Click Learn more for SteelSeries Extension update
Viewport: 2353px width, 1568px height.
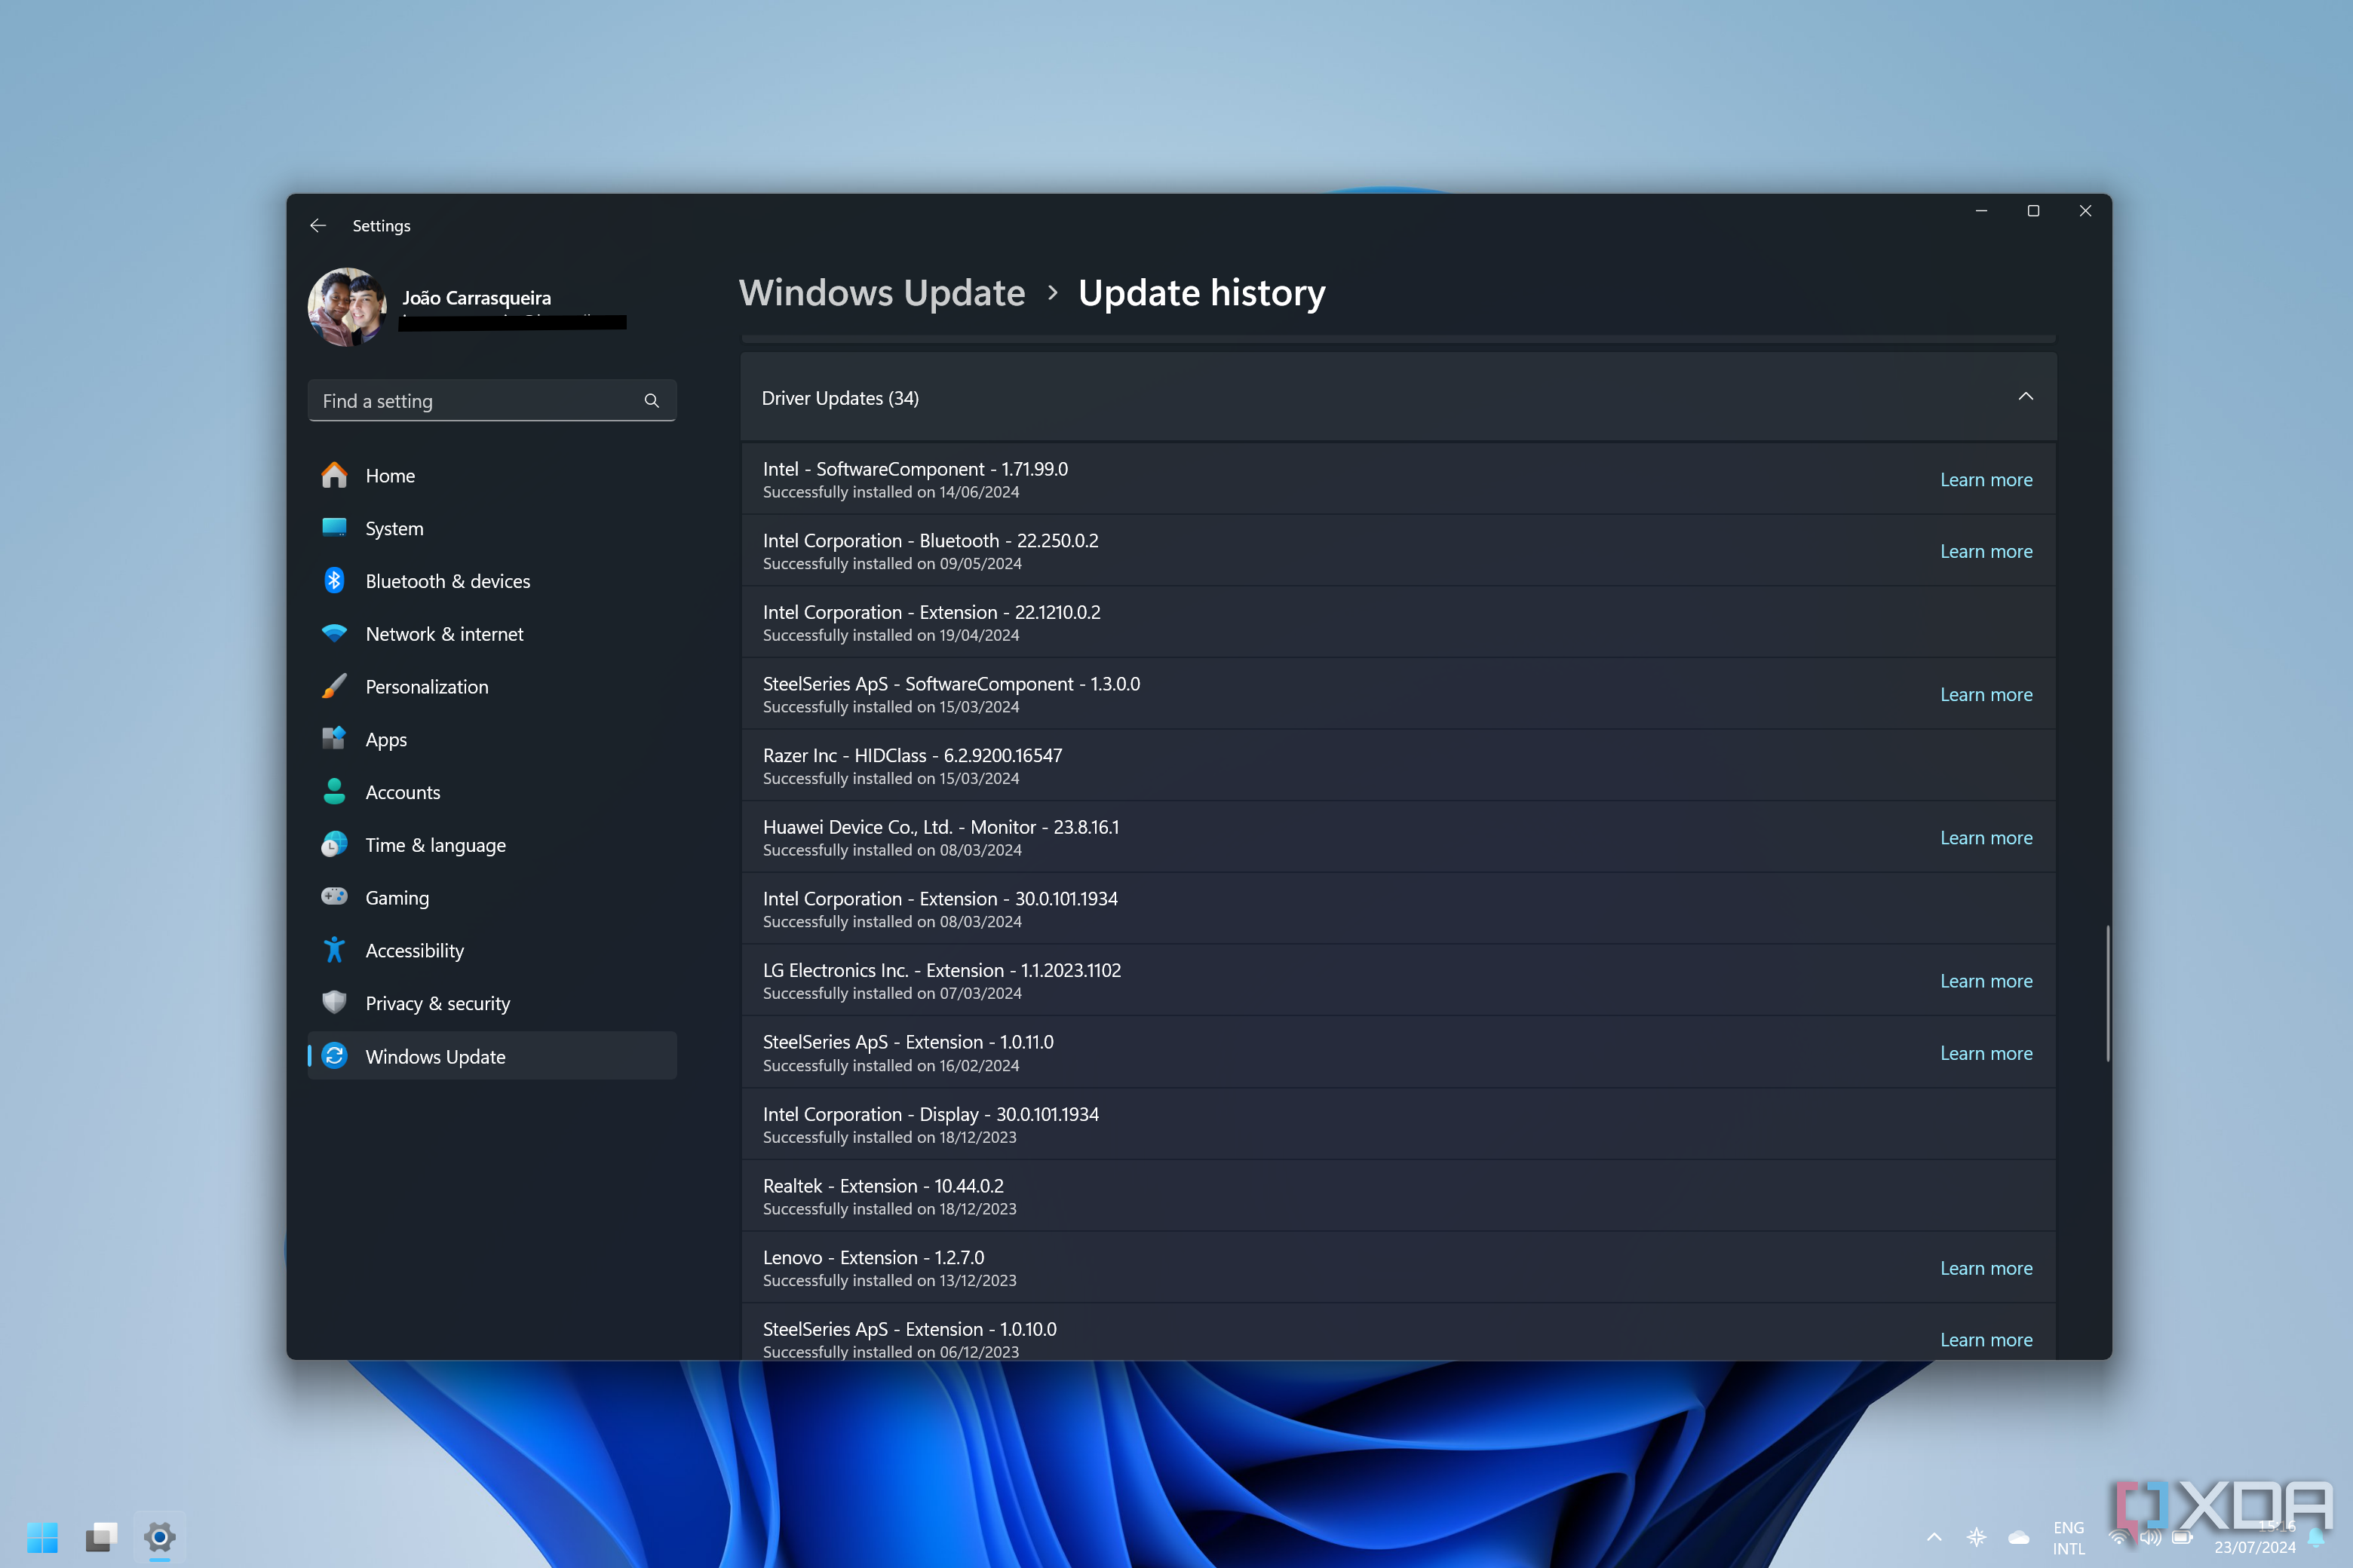1985,1052
